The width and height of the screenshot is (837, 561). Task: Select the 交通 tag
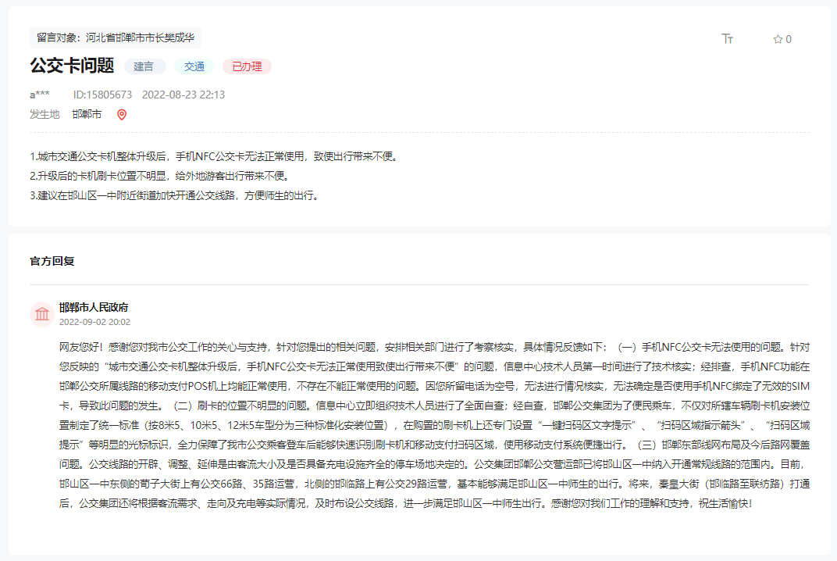[x=194, y=66]
